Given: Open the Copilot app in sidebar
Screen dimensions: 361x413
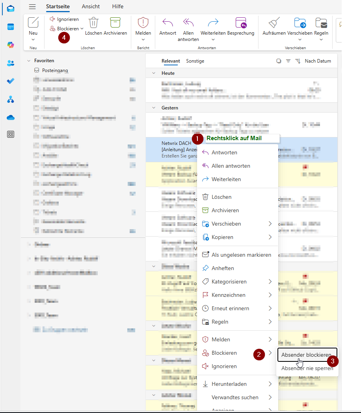Looking at the screenshot, I should point(11,45).
